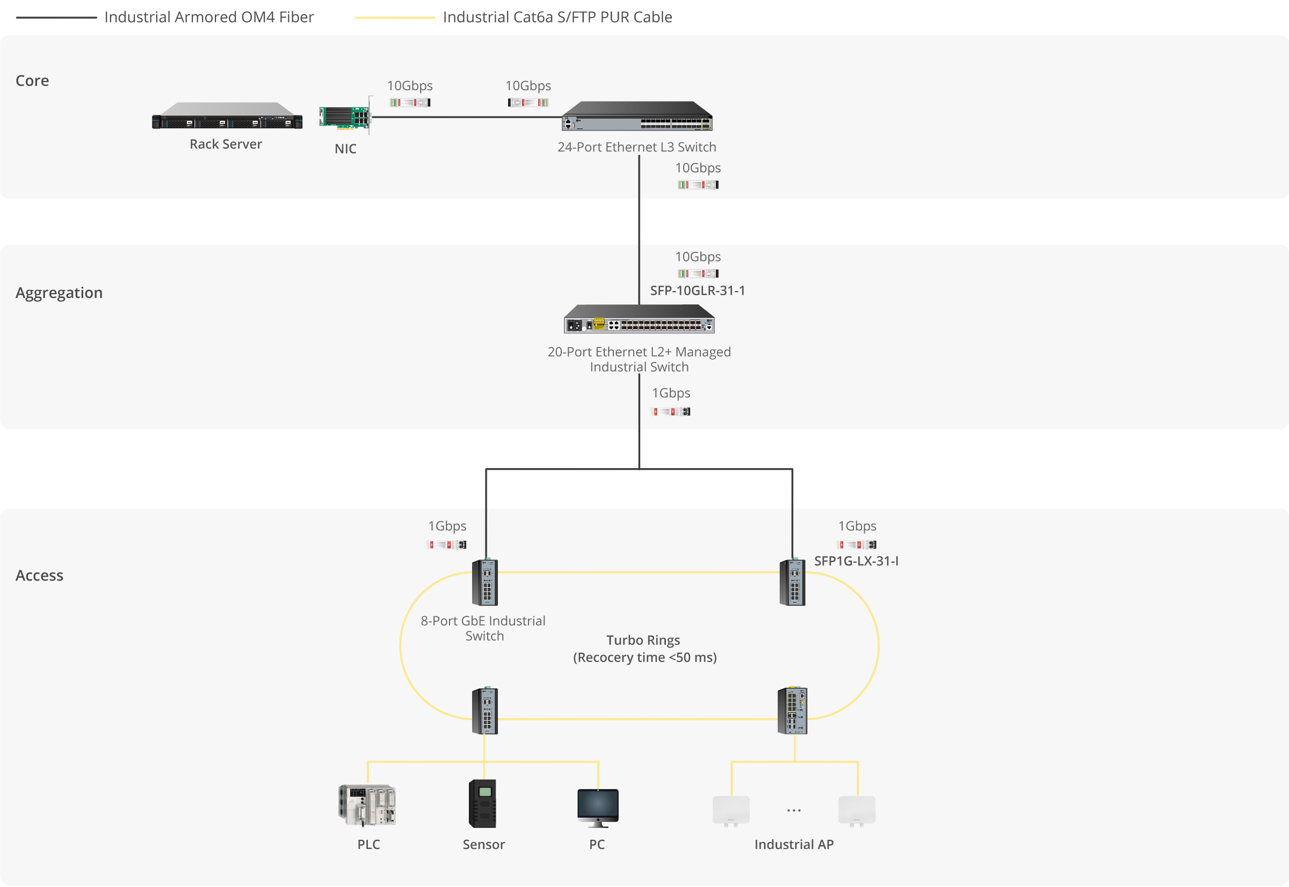The image size is (1289, 887).
Task: Click the SFP-10GLR-31-1 module label
Action: pos(697,290)
